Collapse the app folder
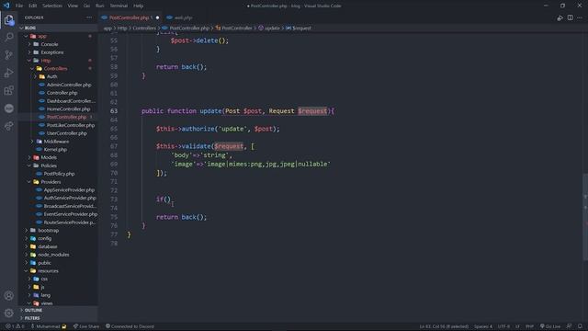 (58, 36)
